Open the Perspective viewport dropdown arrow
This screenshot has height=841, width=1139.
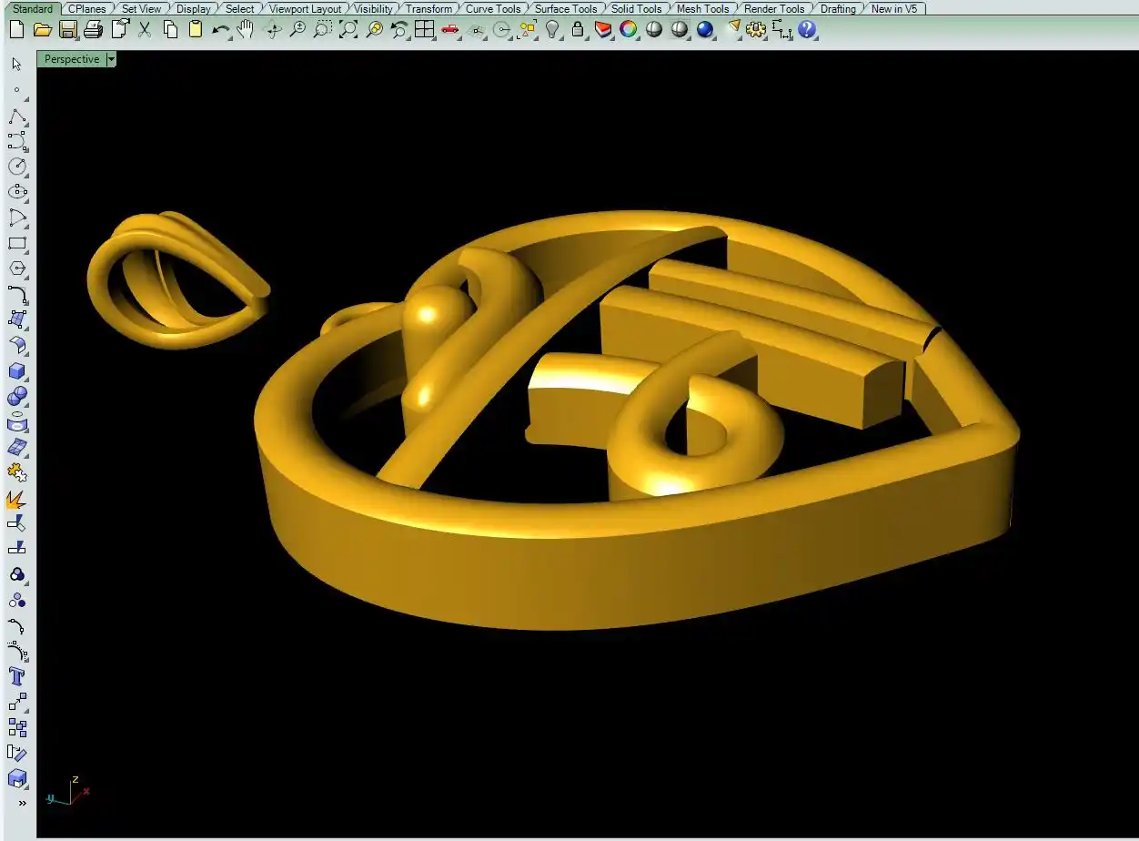pyautogui.click(x=111, y=59)
